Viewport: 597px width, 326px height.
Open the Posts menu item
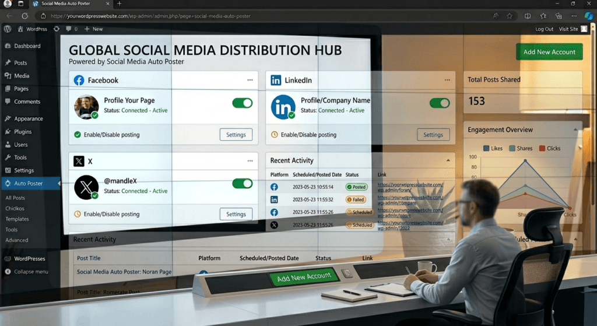coord(20,63)
